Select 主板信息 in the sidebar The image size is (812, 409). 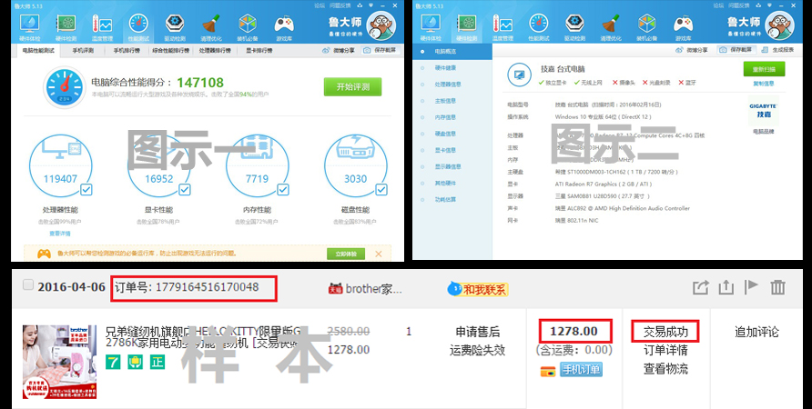tap(452, 101)
